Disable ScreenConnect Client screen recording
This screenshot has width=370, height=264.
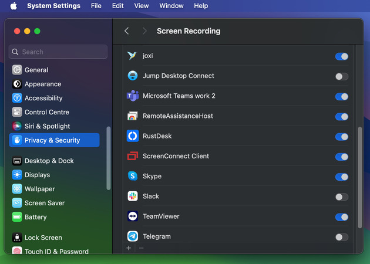[x=342, y=157]
